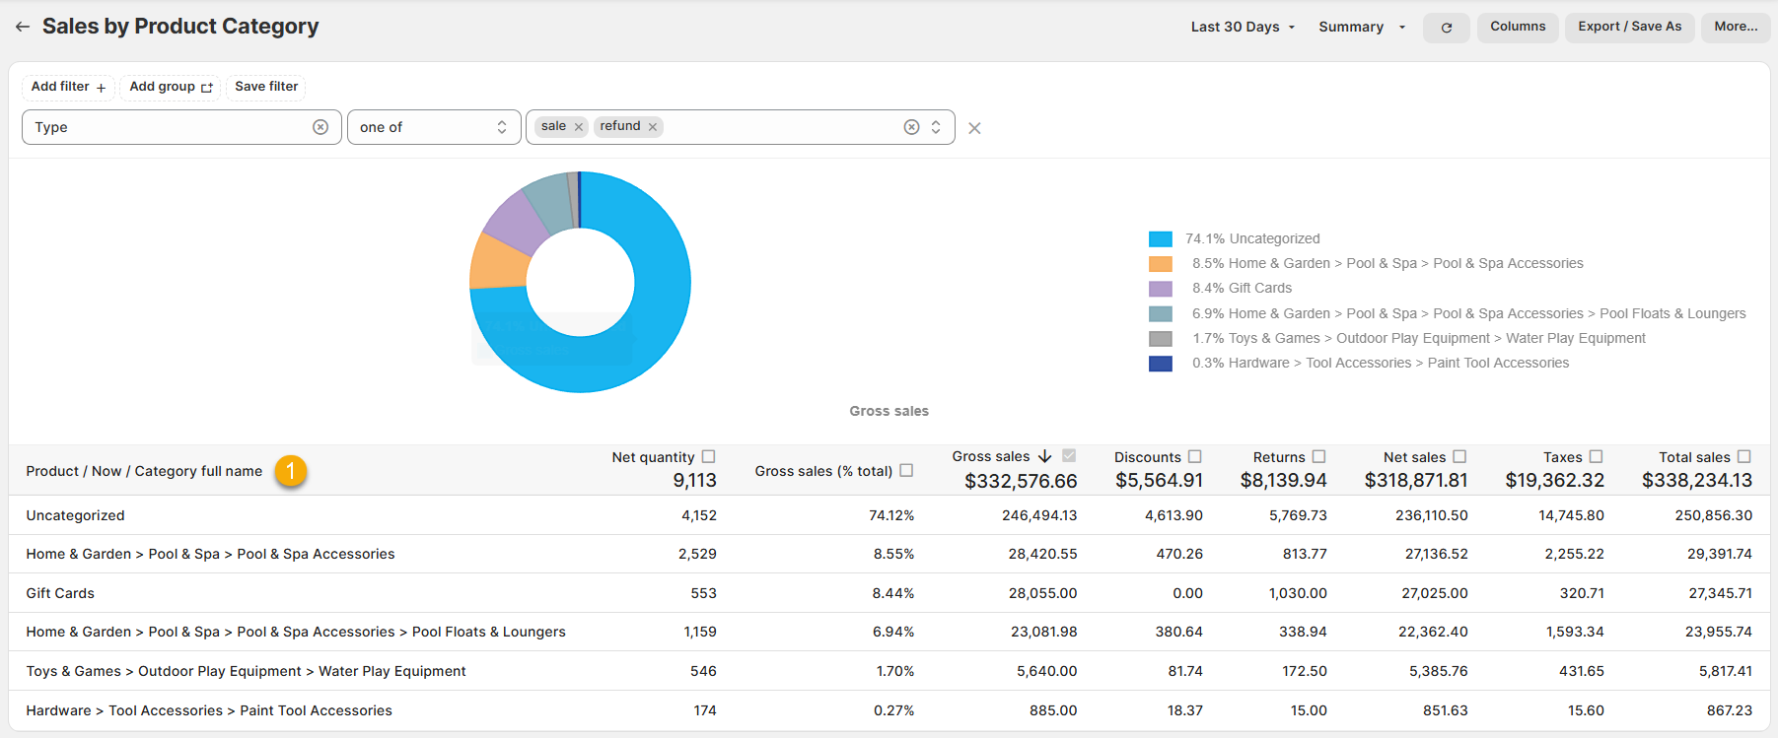
Task: Click the Add filter button
Action: click(68, 87)
